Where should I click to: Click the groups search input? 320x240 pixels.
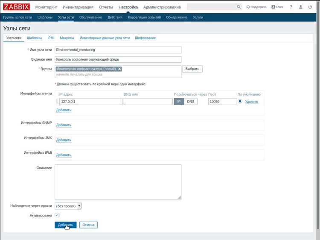(x=118, y=75)
